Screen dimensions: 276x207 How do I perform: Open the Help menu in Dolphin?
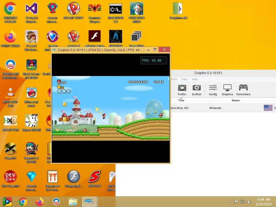click(x=195, y=79)
